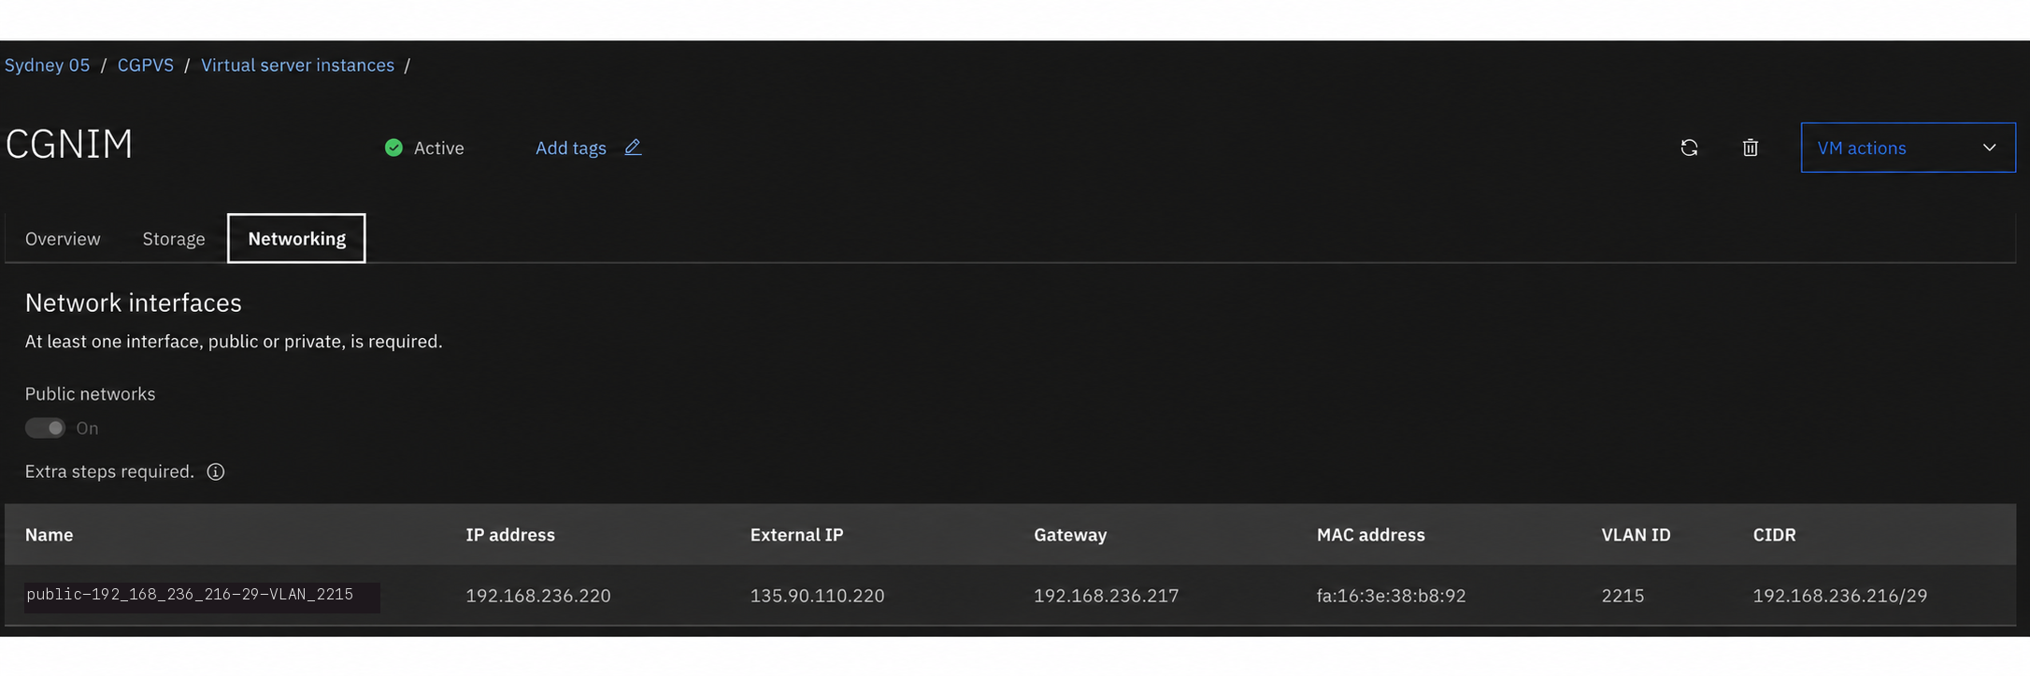This screenshot has height=676, width=2030.
Task: Go to Virtual server instances breadcrumb
Action: [297, 65]
